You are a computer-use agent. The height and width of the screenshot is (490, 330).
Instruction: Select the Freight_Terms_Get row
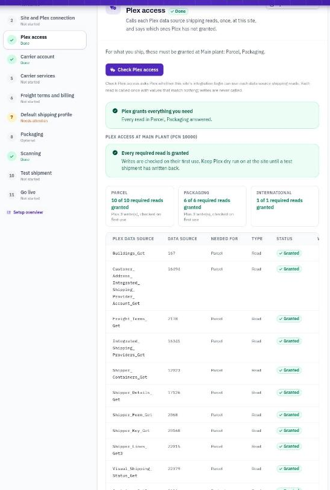coord(213,322)
